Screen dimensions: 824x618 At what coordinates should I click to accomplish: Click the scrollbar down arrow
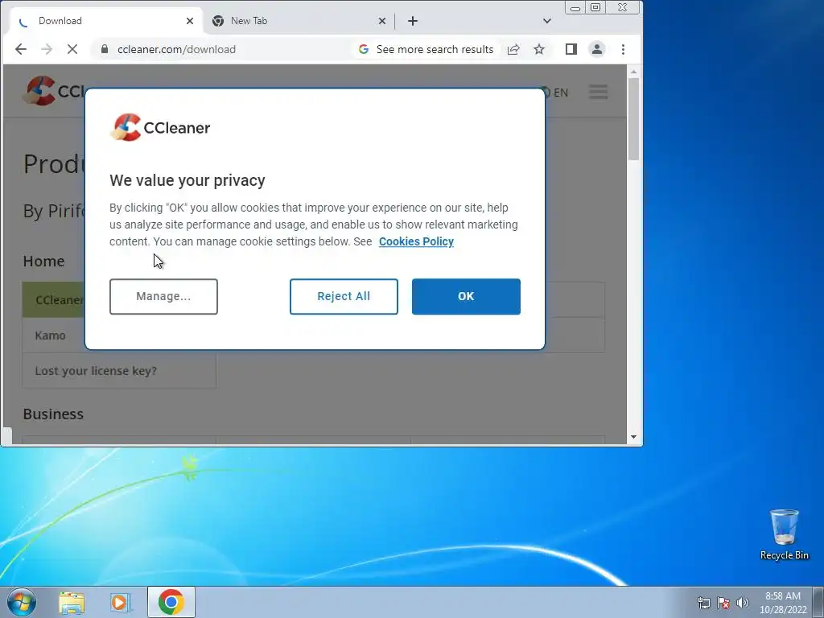pyautogui.click(x=633, y=437)
